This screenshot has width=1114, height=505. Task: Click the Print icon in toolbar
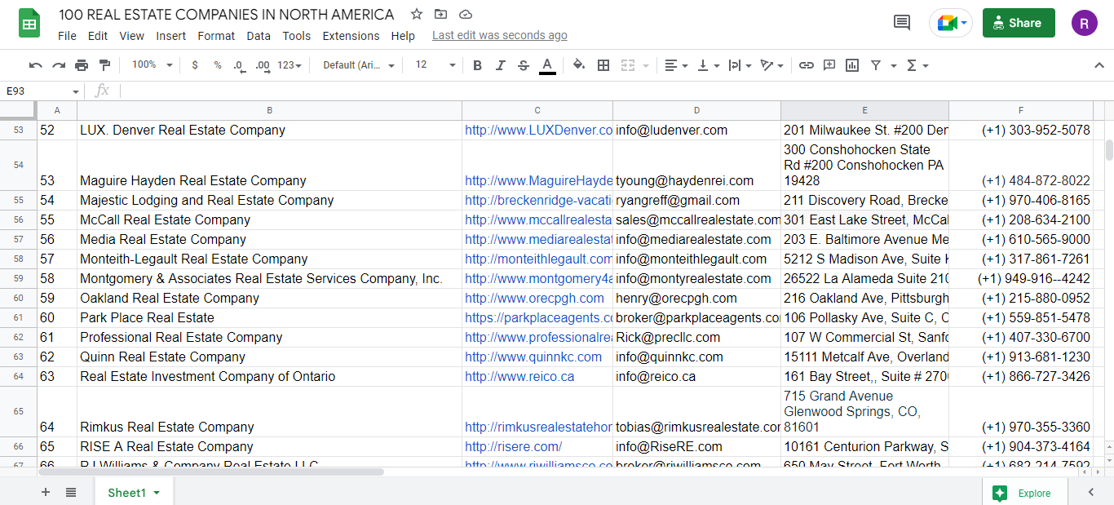(x=82, y=65)
